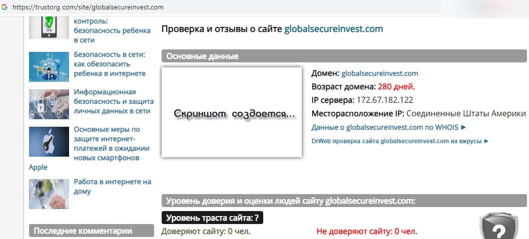Image resolution: width=529 pixels, height=239 pixels.
Task: Click the IP location 'Соединенные Штаты Америки'
Action: click(x=466, y=114)
